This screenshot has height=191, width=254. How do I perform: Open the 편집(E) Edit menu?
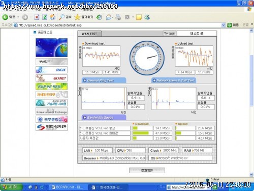tap(21, 9)
